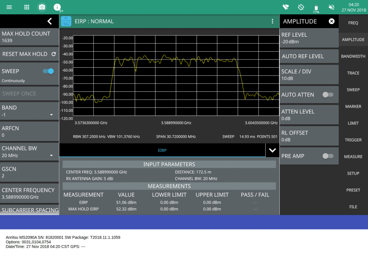Viewport: 368px width, 258px height.
Task: Click reset icon beside RESET MAX HOLD
Action: pos(53,54)
